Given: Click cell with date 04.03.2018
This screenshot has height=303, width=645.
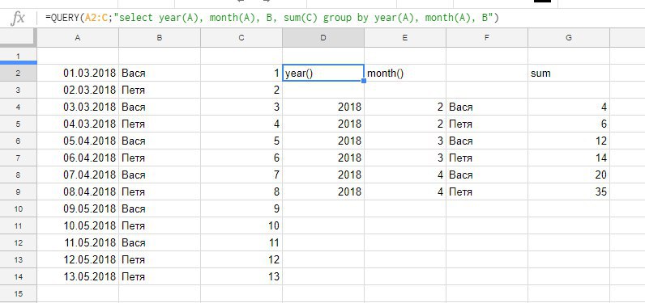Looking at the screenshot, I should [78, 124].
